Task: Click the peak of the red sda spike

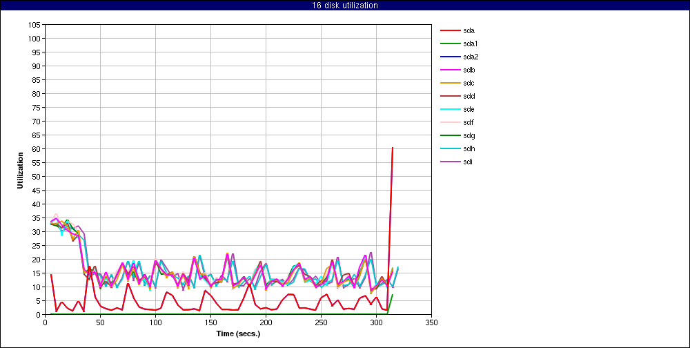Action: tap(393, 147)
